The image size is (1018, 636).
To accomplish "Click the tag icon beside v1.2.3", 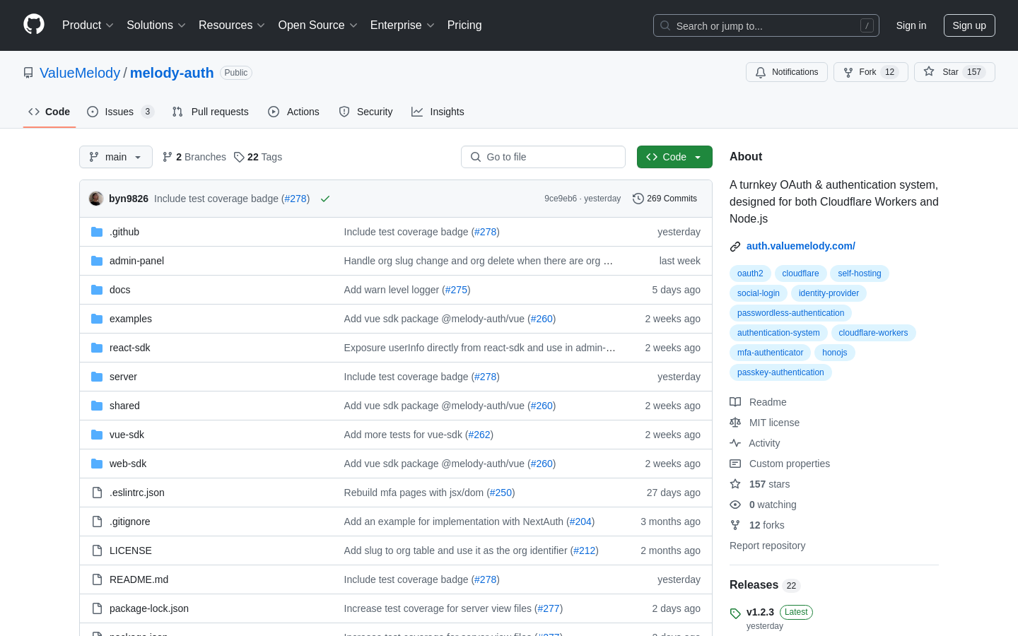I will (735, 613).
